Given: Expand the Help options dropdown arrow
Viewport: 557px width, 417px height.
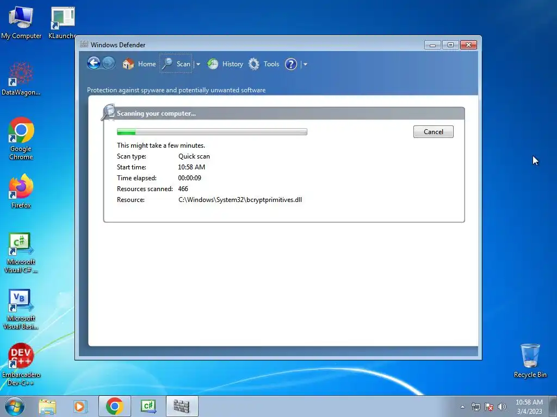Looking at the screenshot, I should tap(305, 64).
